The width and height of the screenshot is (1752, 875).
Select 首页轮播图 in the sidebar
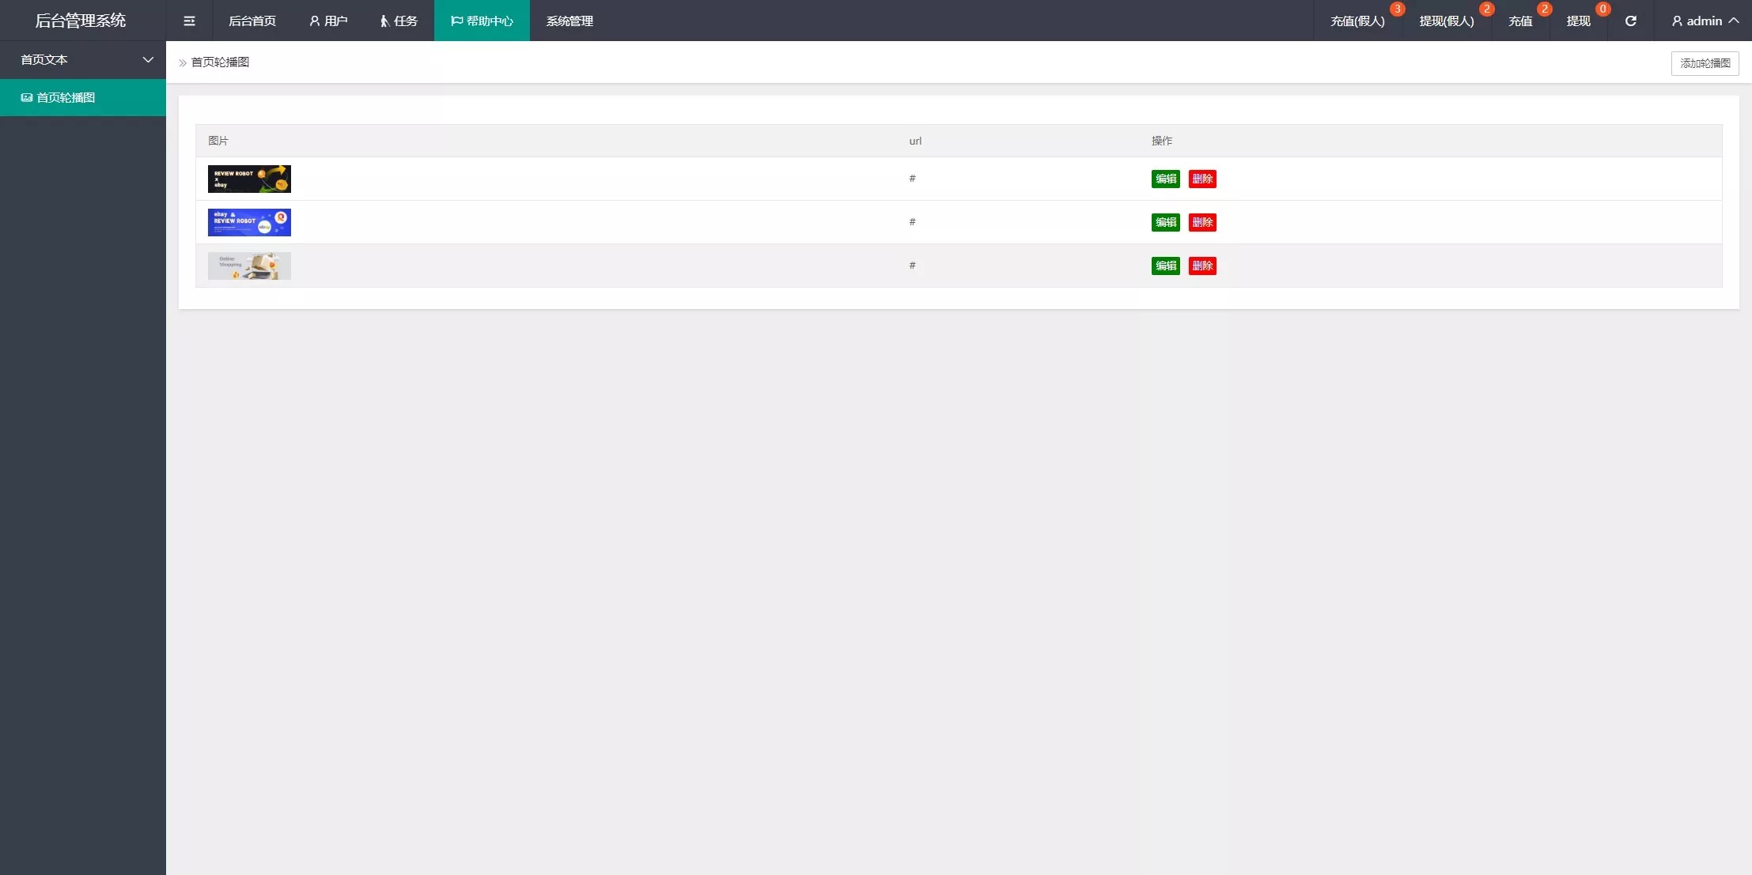(66, 98)
